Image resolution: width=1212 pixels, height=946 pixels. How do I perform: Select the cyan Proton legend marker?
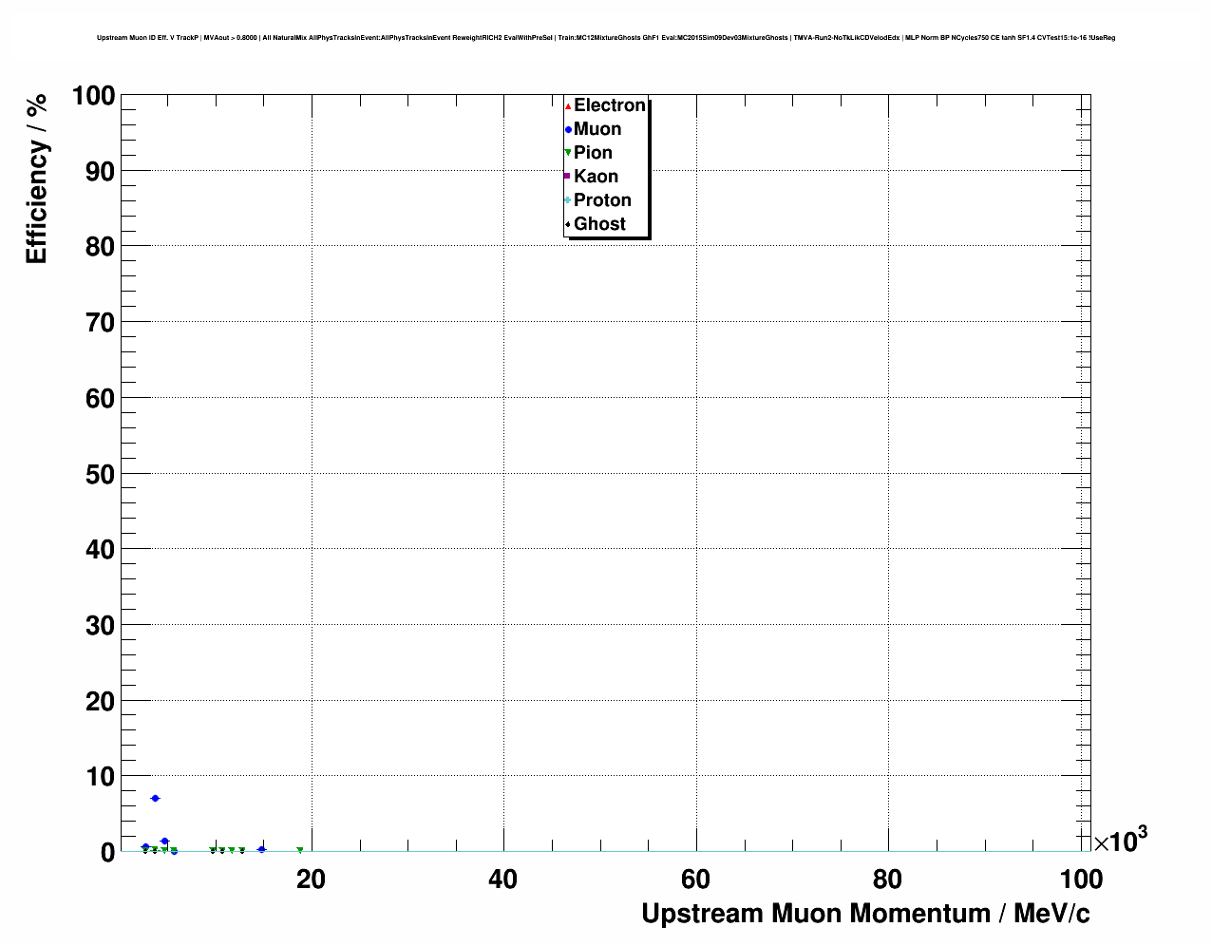tap(568, 200)
